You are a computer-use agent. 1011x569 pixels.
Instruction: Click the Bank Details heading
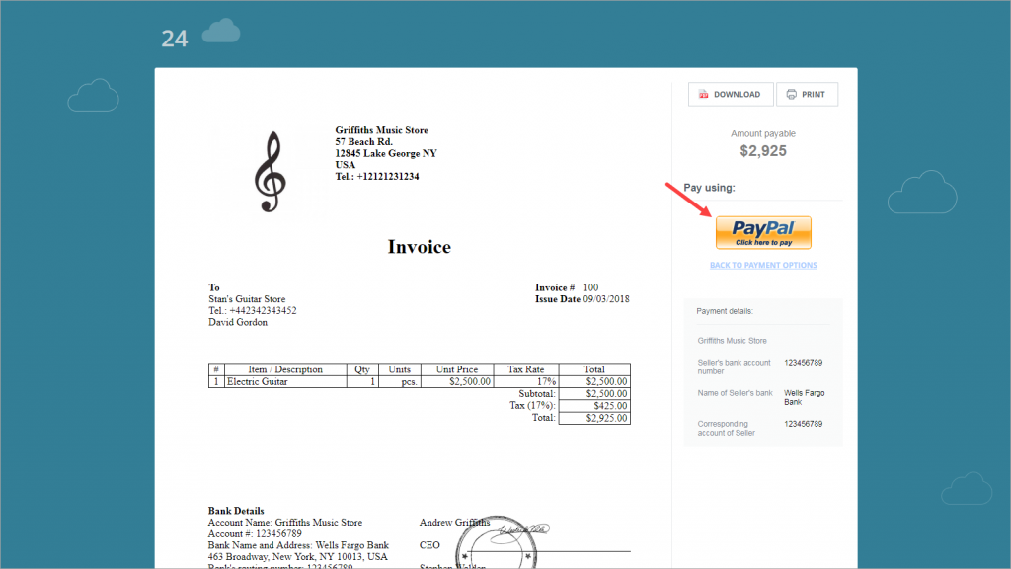point(236,511)
